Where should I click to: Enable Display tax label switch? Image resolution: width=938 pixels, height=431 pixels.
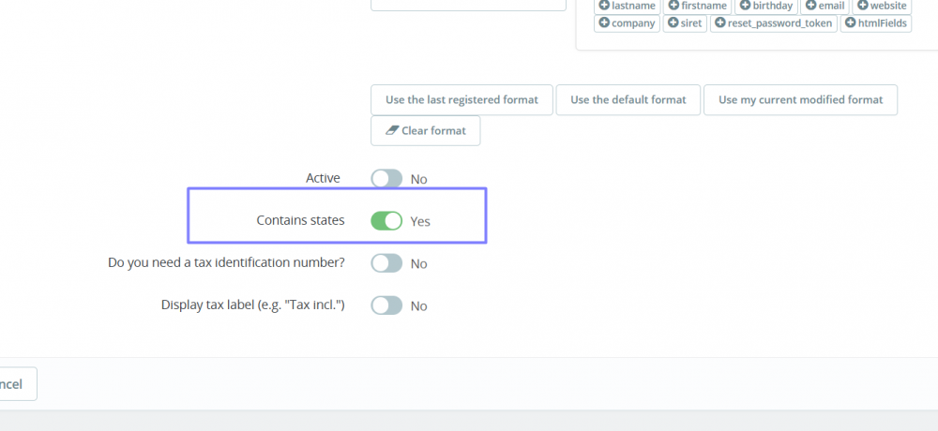386,305
